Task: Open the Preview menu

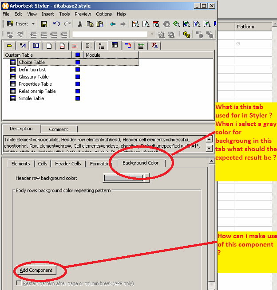Action: 83,14
